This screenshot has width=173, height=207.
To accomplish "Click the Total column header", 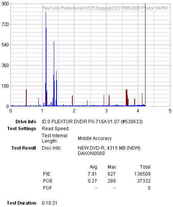I will [145, 167].
